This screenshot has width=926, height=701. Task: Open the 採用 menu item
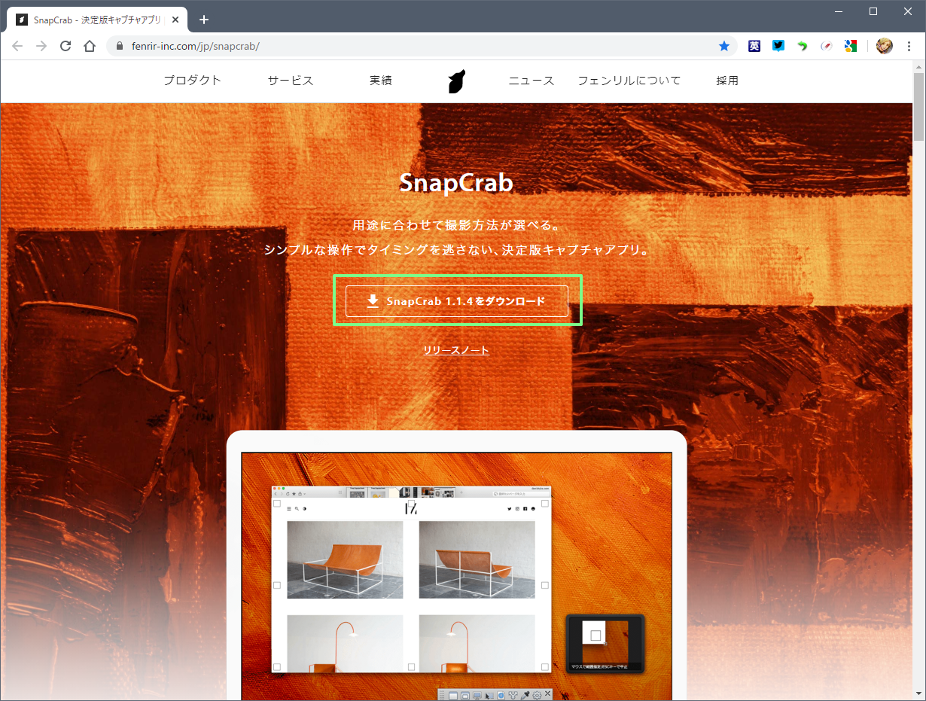pos(727,81)
